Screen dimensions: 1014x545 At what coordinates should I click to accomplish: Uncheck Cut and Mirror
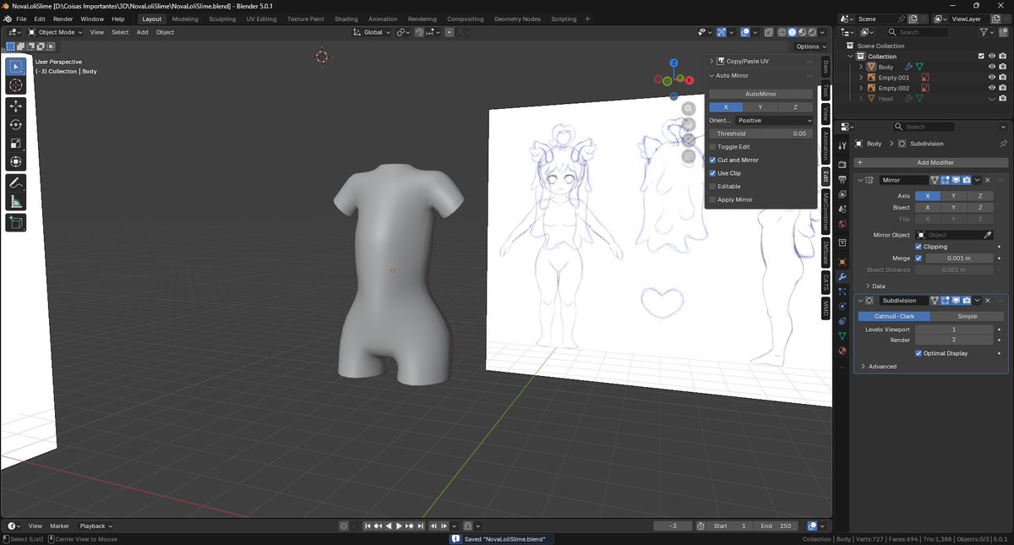click(712, 160)
